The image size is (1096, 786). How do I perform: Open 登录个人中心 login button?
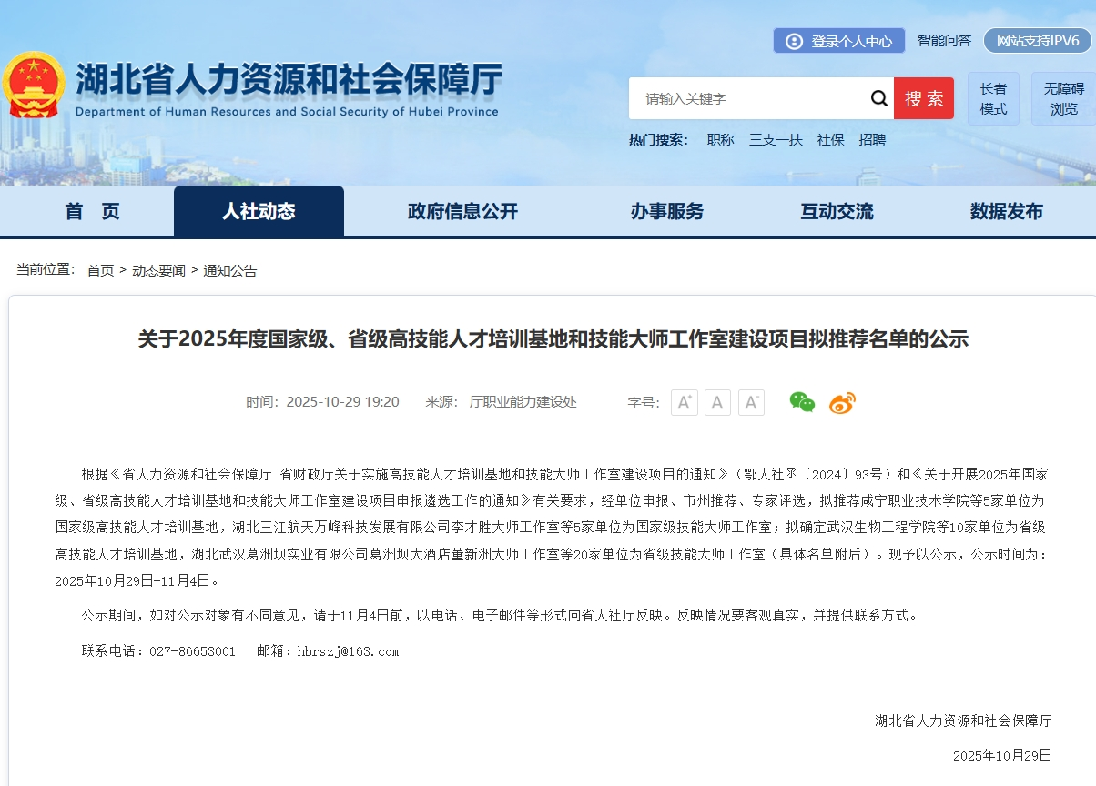click(839, 41)
